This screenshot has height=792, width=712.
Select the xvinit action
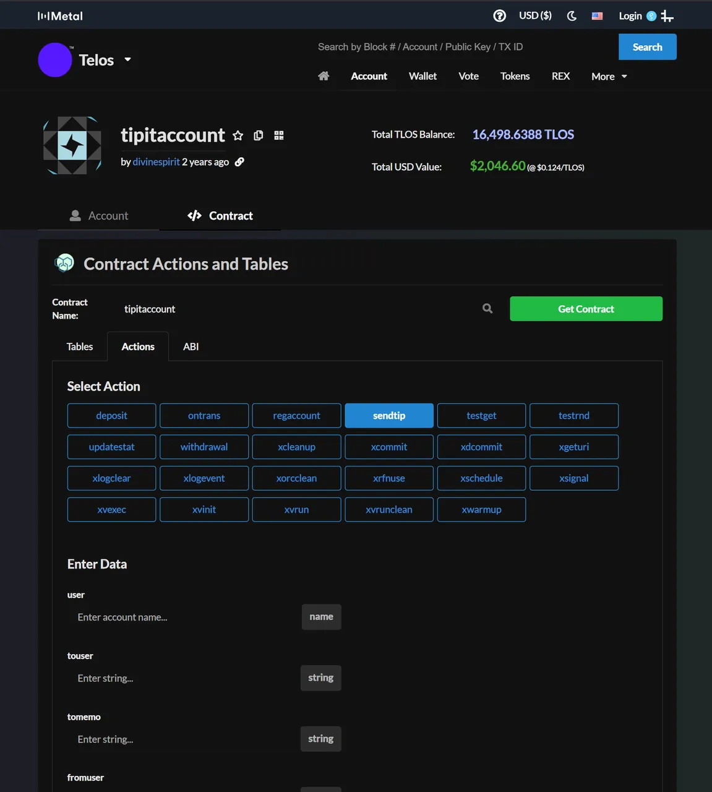point(204,510)
